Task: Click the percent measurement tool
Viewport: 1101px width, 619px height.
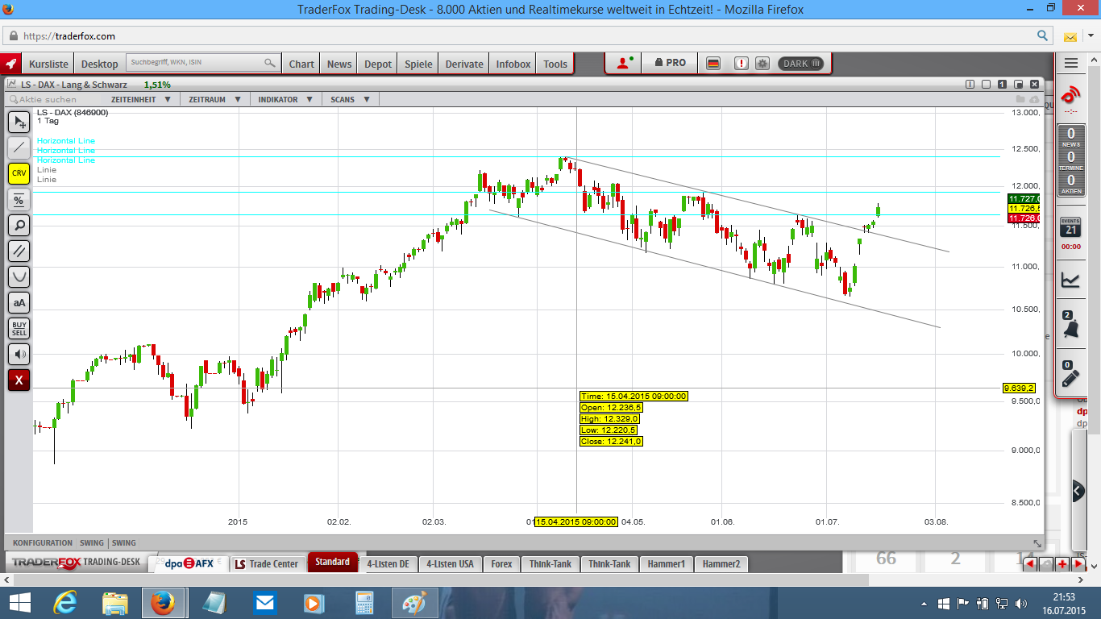Action: [19, 199]
